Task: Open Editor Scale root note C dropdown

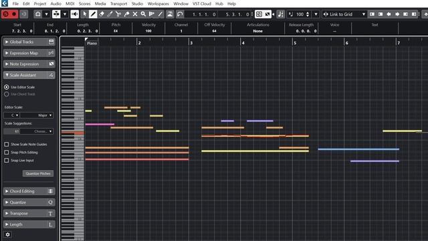Action: click(x=12, y=115)
